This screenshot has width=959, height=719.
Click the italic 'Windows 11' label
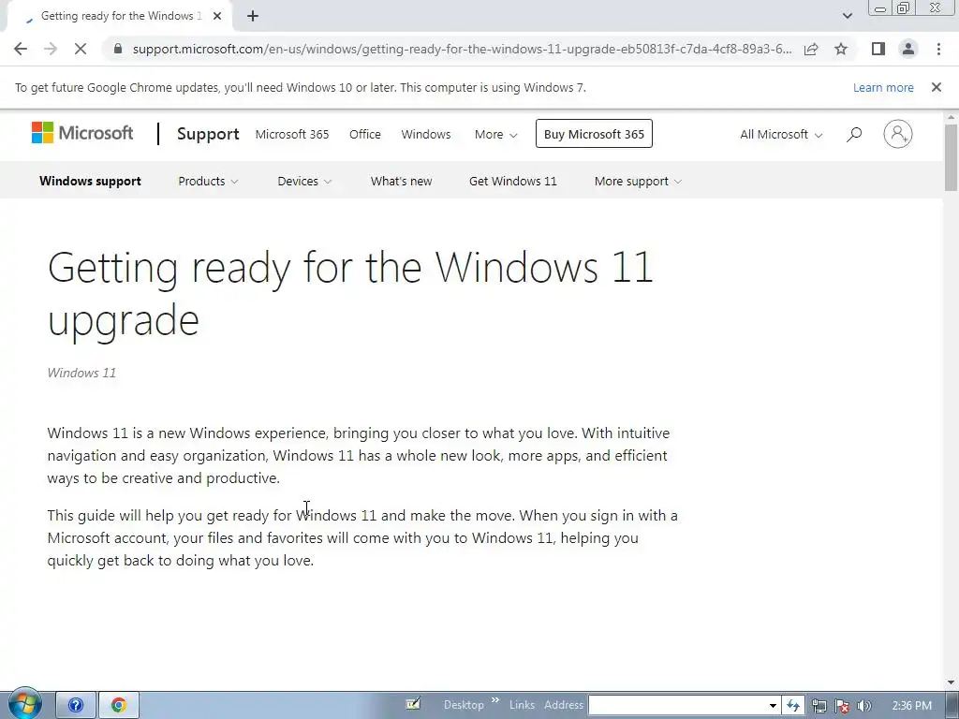81,373
